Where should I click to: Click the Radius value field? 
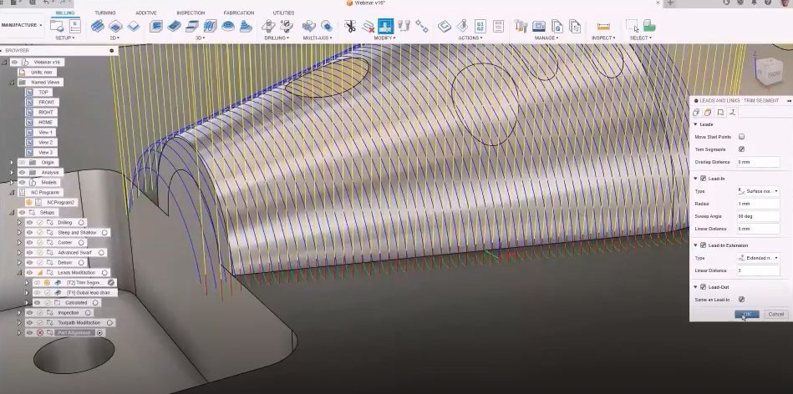pos(758,204)
